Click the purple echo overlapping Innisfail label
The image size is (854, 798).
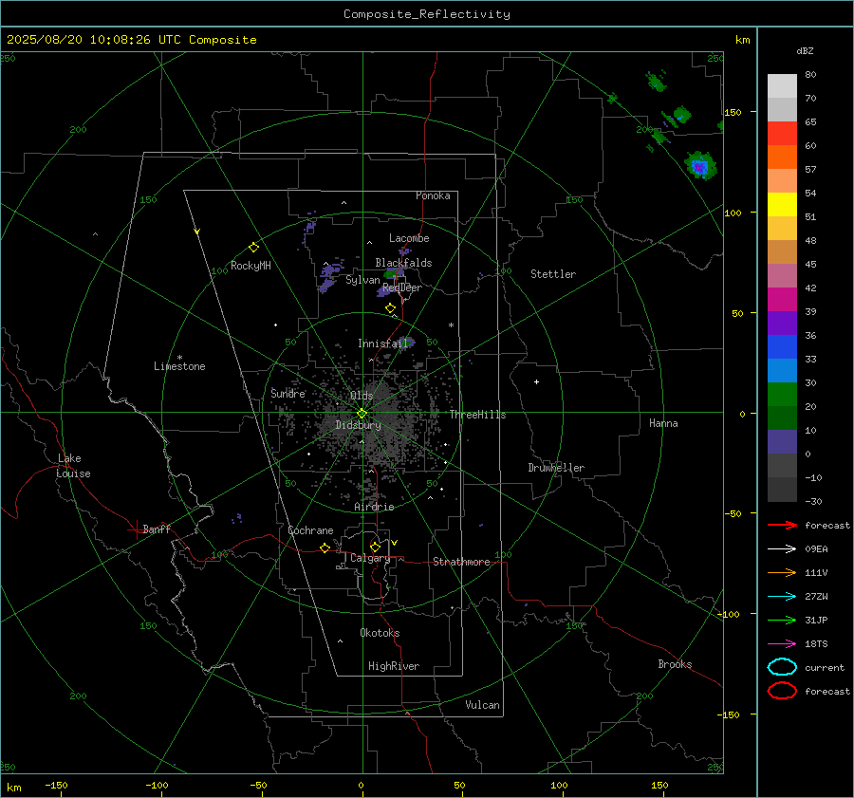[407, 343]
